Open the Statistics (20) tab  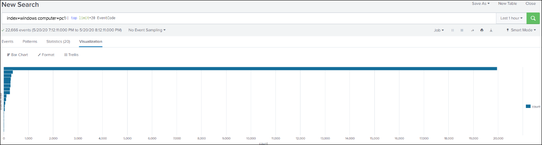[x=58, y=41]
